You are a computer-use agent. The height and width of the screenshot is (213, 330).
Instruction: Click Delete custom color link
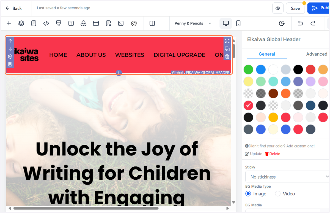coord(273,154)
